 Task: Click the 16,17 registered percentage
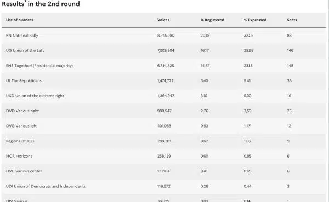coord(205,50)
